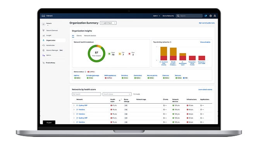Click Opt-out of public beta link
Image resolution: width=258 pixels, height=145 pixels.
pos(206,23)
